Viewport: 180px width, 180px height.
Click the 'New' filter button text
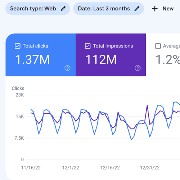click(168, 9)
